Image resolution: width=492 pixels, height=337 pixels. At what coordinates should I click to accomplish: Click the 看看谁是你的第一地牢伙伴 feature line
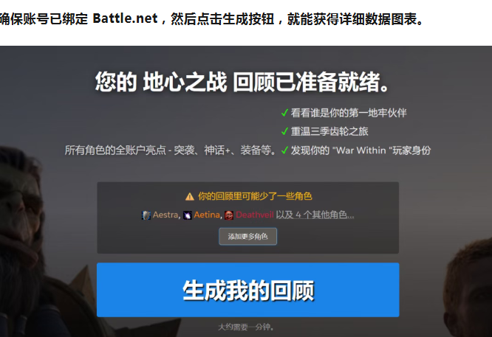tap(349, 113)
